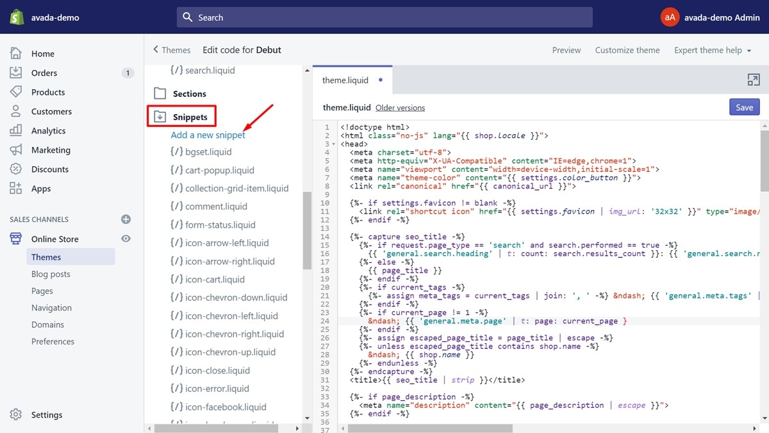Image resolution: width=769 pixels, height=433 pixels.
Task: Click the bgset.liquid file icon
Action: 176,152
